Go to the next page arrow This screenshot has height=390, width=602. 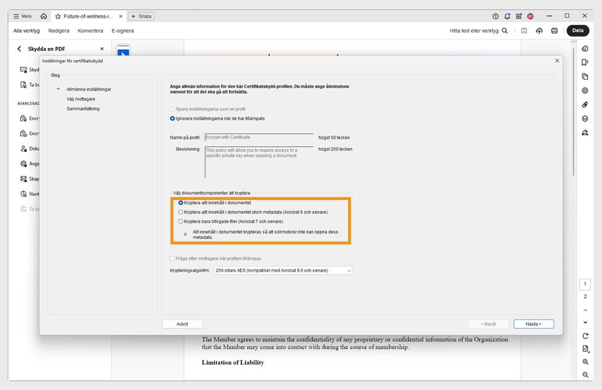coord(585,323)
